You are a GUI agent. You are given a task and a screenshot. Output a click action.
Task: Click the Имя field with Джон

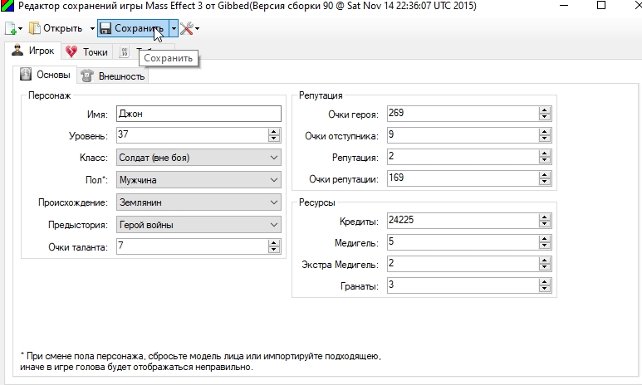[x=198, y=114]
